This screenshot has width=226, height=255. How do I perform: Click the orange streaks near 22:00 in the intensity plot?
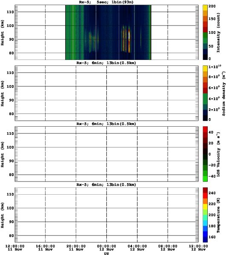tap(92, 42)
